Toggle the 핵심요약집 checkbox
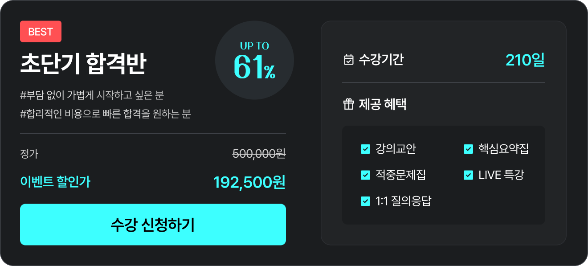Viewport: 588px width, 266px height. (468, 149)
